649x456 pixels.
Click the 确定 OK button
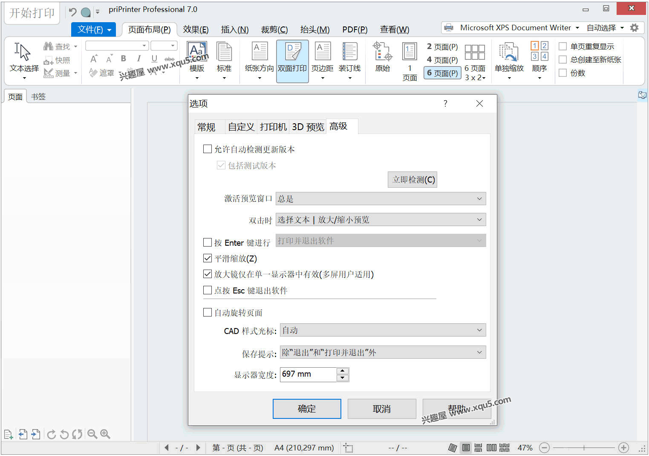pos(307,409)
